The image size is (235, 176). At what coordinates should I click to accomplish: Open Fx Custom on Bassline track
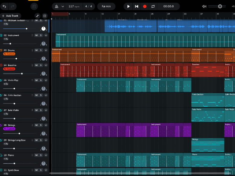tap(9, 69)
